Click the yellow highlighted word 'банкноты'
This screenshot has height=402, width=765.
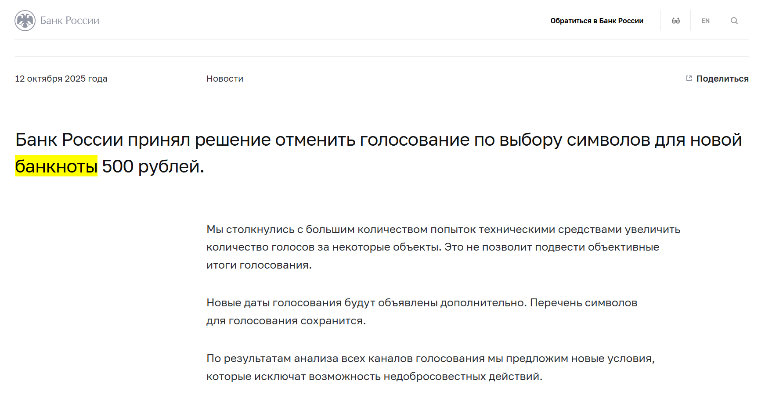pos(56,166)
